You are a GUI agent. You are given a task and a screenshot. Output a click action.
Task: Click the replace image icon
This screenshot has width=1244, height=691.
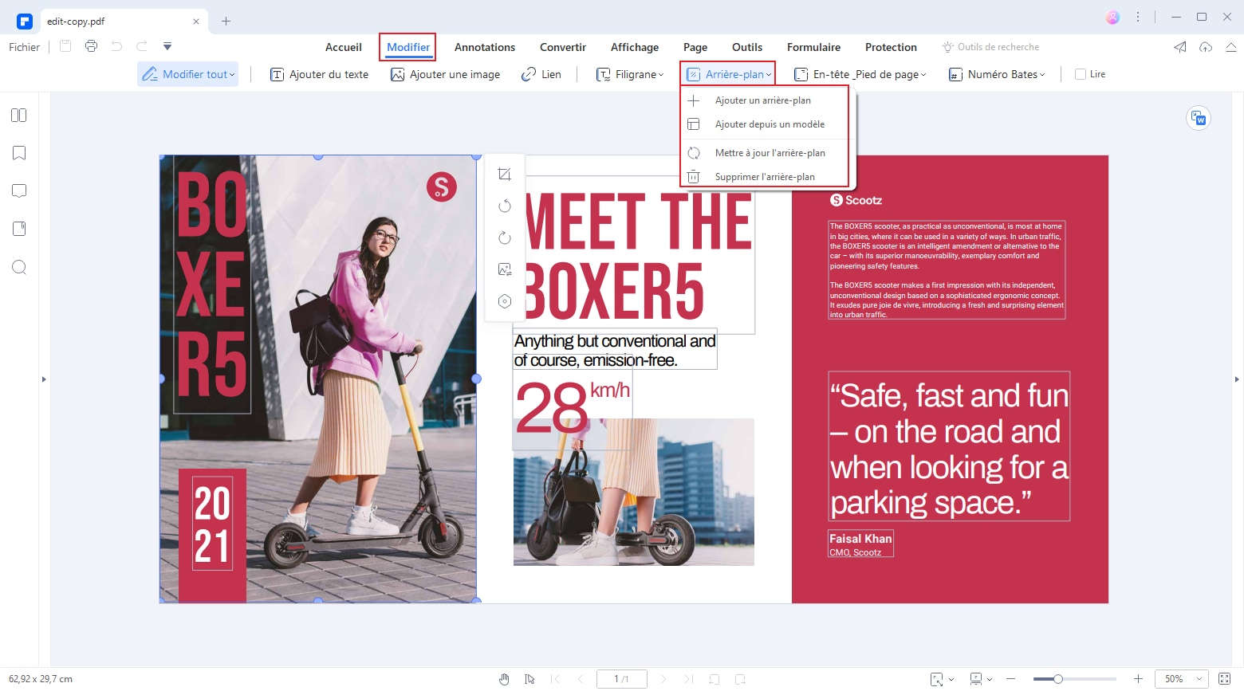coord(505,269)
